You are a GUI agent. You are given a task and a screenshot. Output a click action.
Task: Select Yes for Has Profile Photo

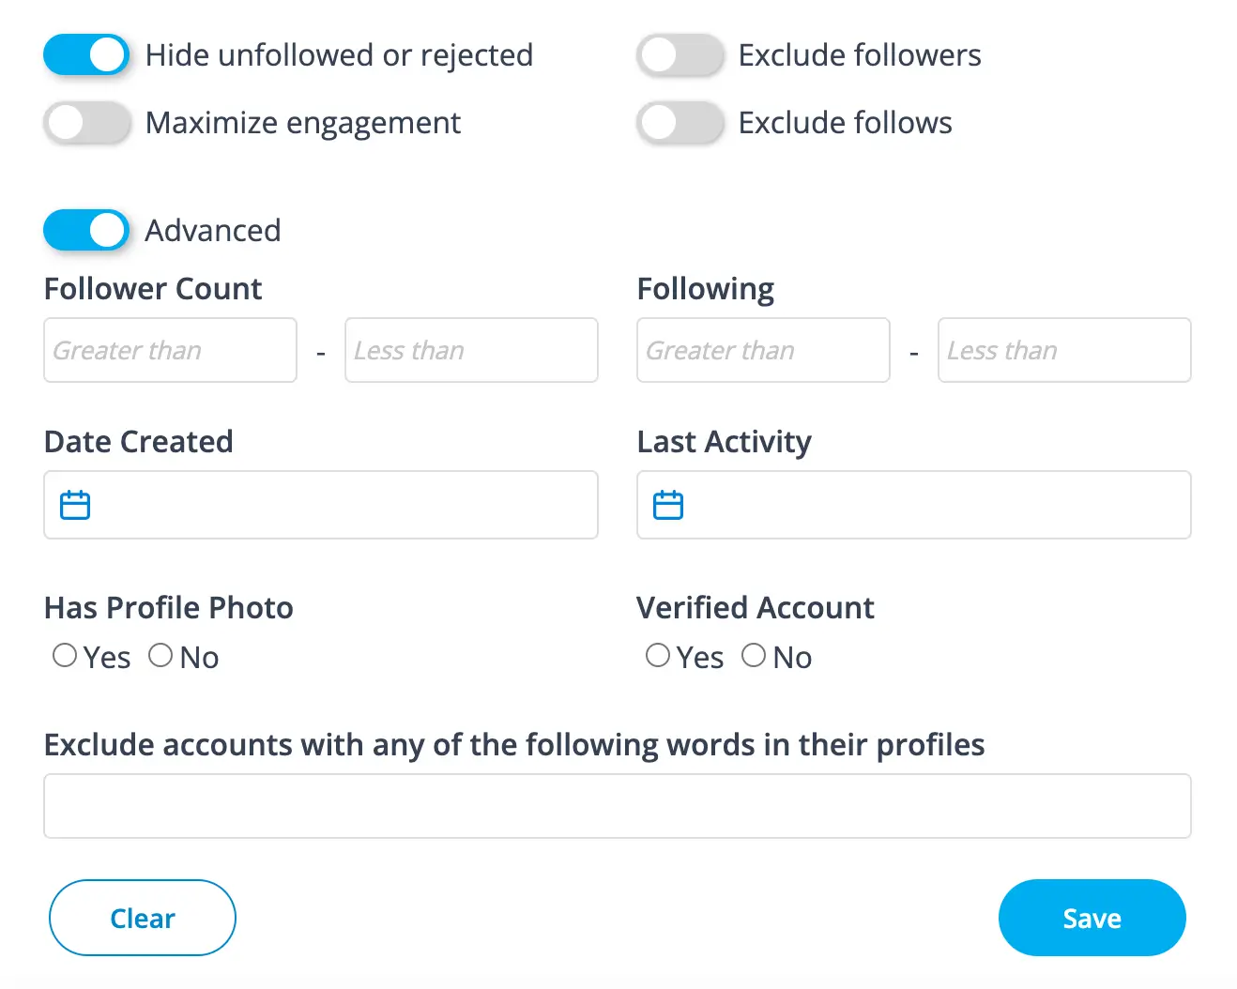65,655
